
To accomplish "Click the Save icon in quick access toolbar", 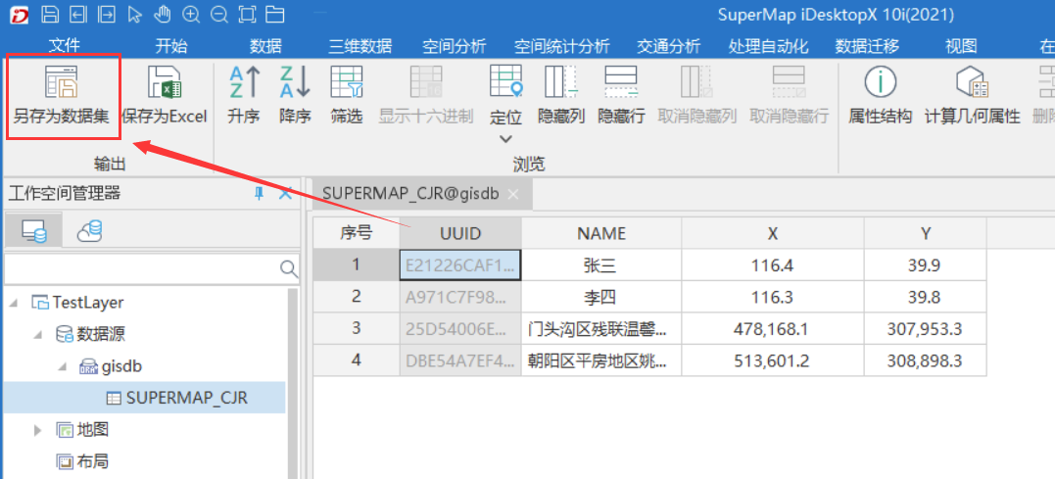I will (49, 14).
